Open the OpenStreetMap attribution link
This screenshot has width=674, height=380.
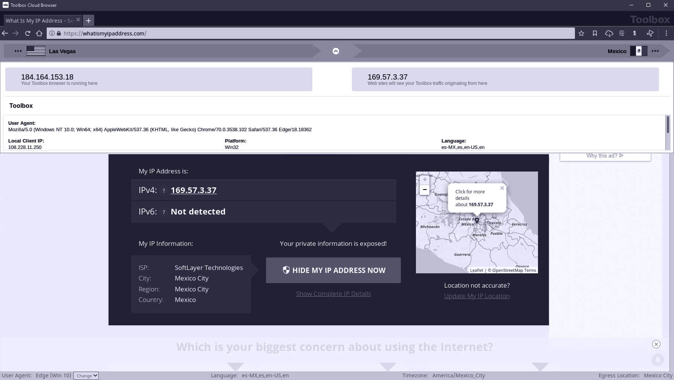pyautogui.click(x=507, y=270)
